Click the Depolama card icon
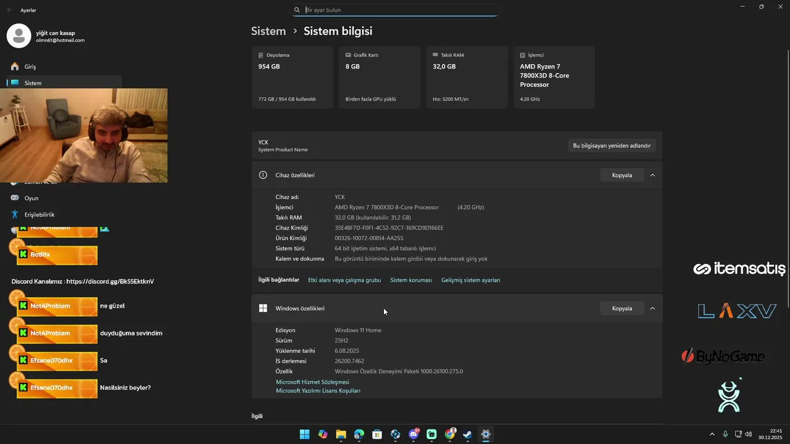Image resolution: width=790 pixels, height=444 pixels. [261, 55]
